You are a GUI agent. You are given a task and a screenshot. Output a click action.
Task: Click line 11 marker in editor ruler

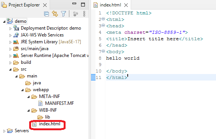pos(93,77)
